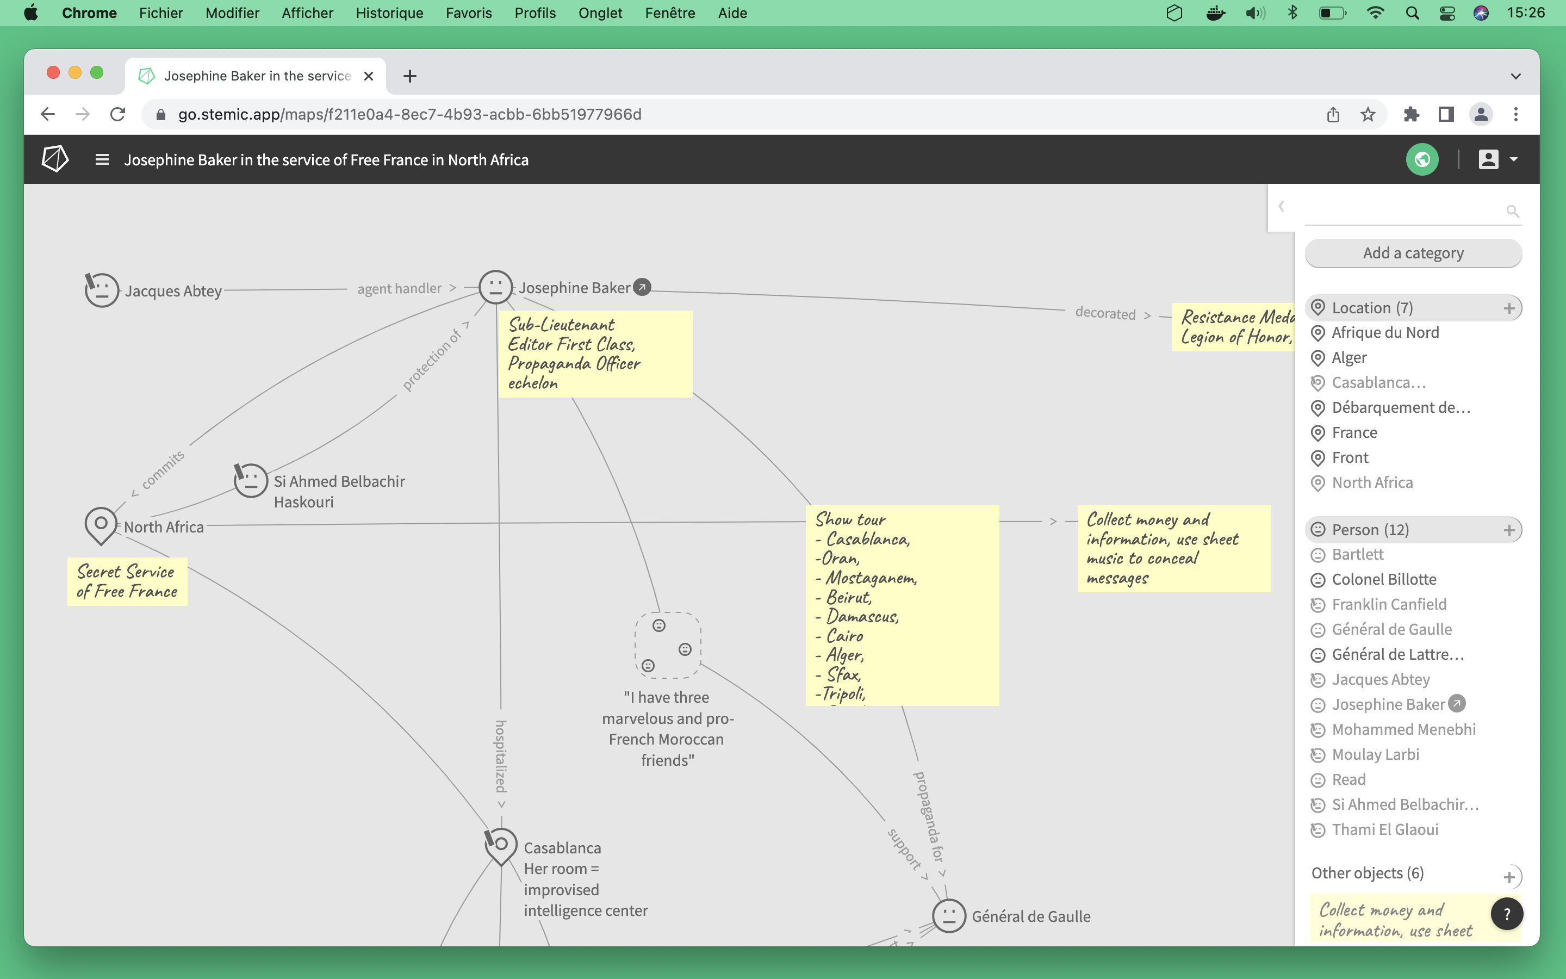Open the Historique menu
The height and width of the screenshot is (979, 1566).
pos(389,13)
